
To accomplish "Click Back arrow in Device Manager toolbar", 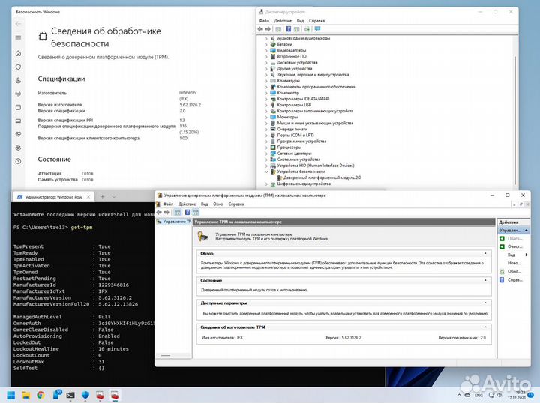I will [260, 29].
